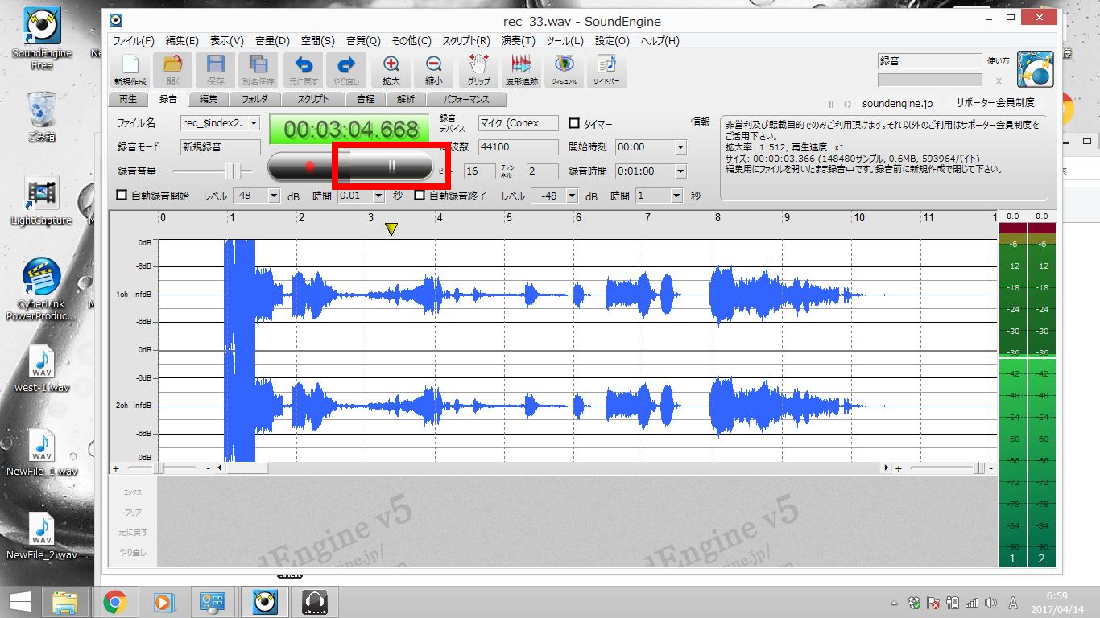The width and height of the screenshot is (1100, 618).
Task: Open the 音量(D) menu
Action: tap(272, 40)
